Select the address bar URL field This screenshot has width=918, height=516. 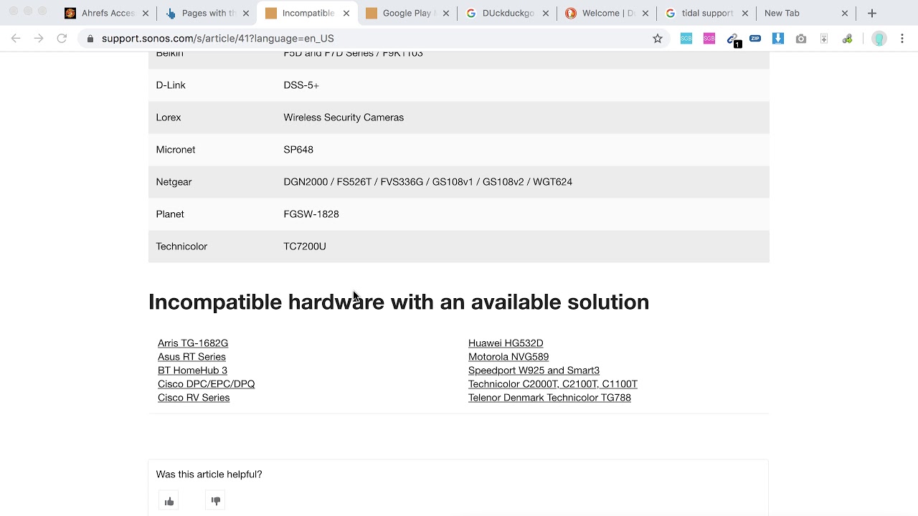(373, 39)
